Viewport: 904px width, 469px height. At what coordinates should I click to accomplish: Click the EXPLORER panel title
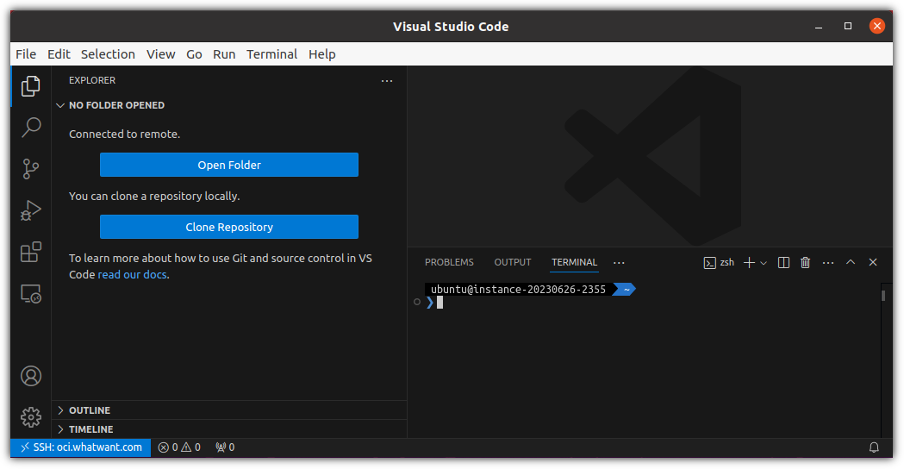(x=92, y=80)
